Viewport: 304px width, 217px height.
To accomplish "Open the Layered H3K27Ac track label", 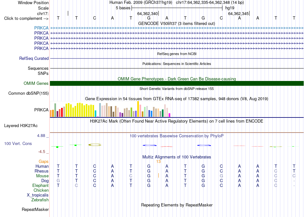I will click(21, 126).
